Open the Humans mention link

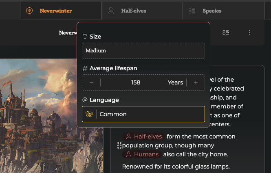click(142, 154)
